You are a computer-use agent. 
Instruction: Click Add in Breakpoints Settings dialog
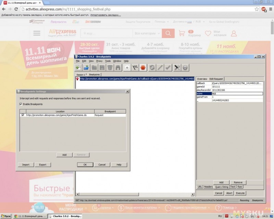pos(64,155)
